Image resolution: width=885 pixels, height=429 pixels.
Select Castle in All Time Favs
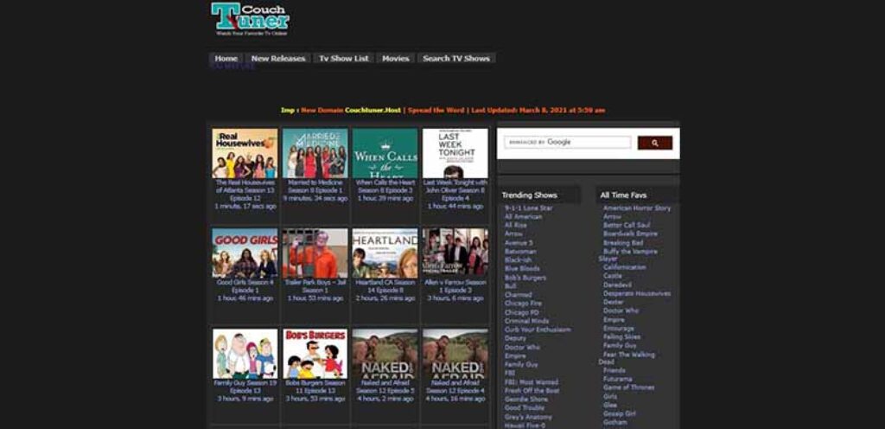613,276
